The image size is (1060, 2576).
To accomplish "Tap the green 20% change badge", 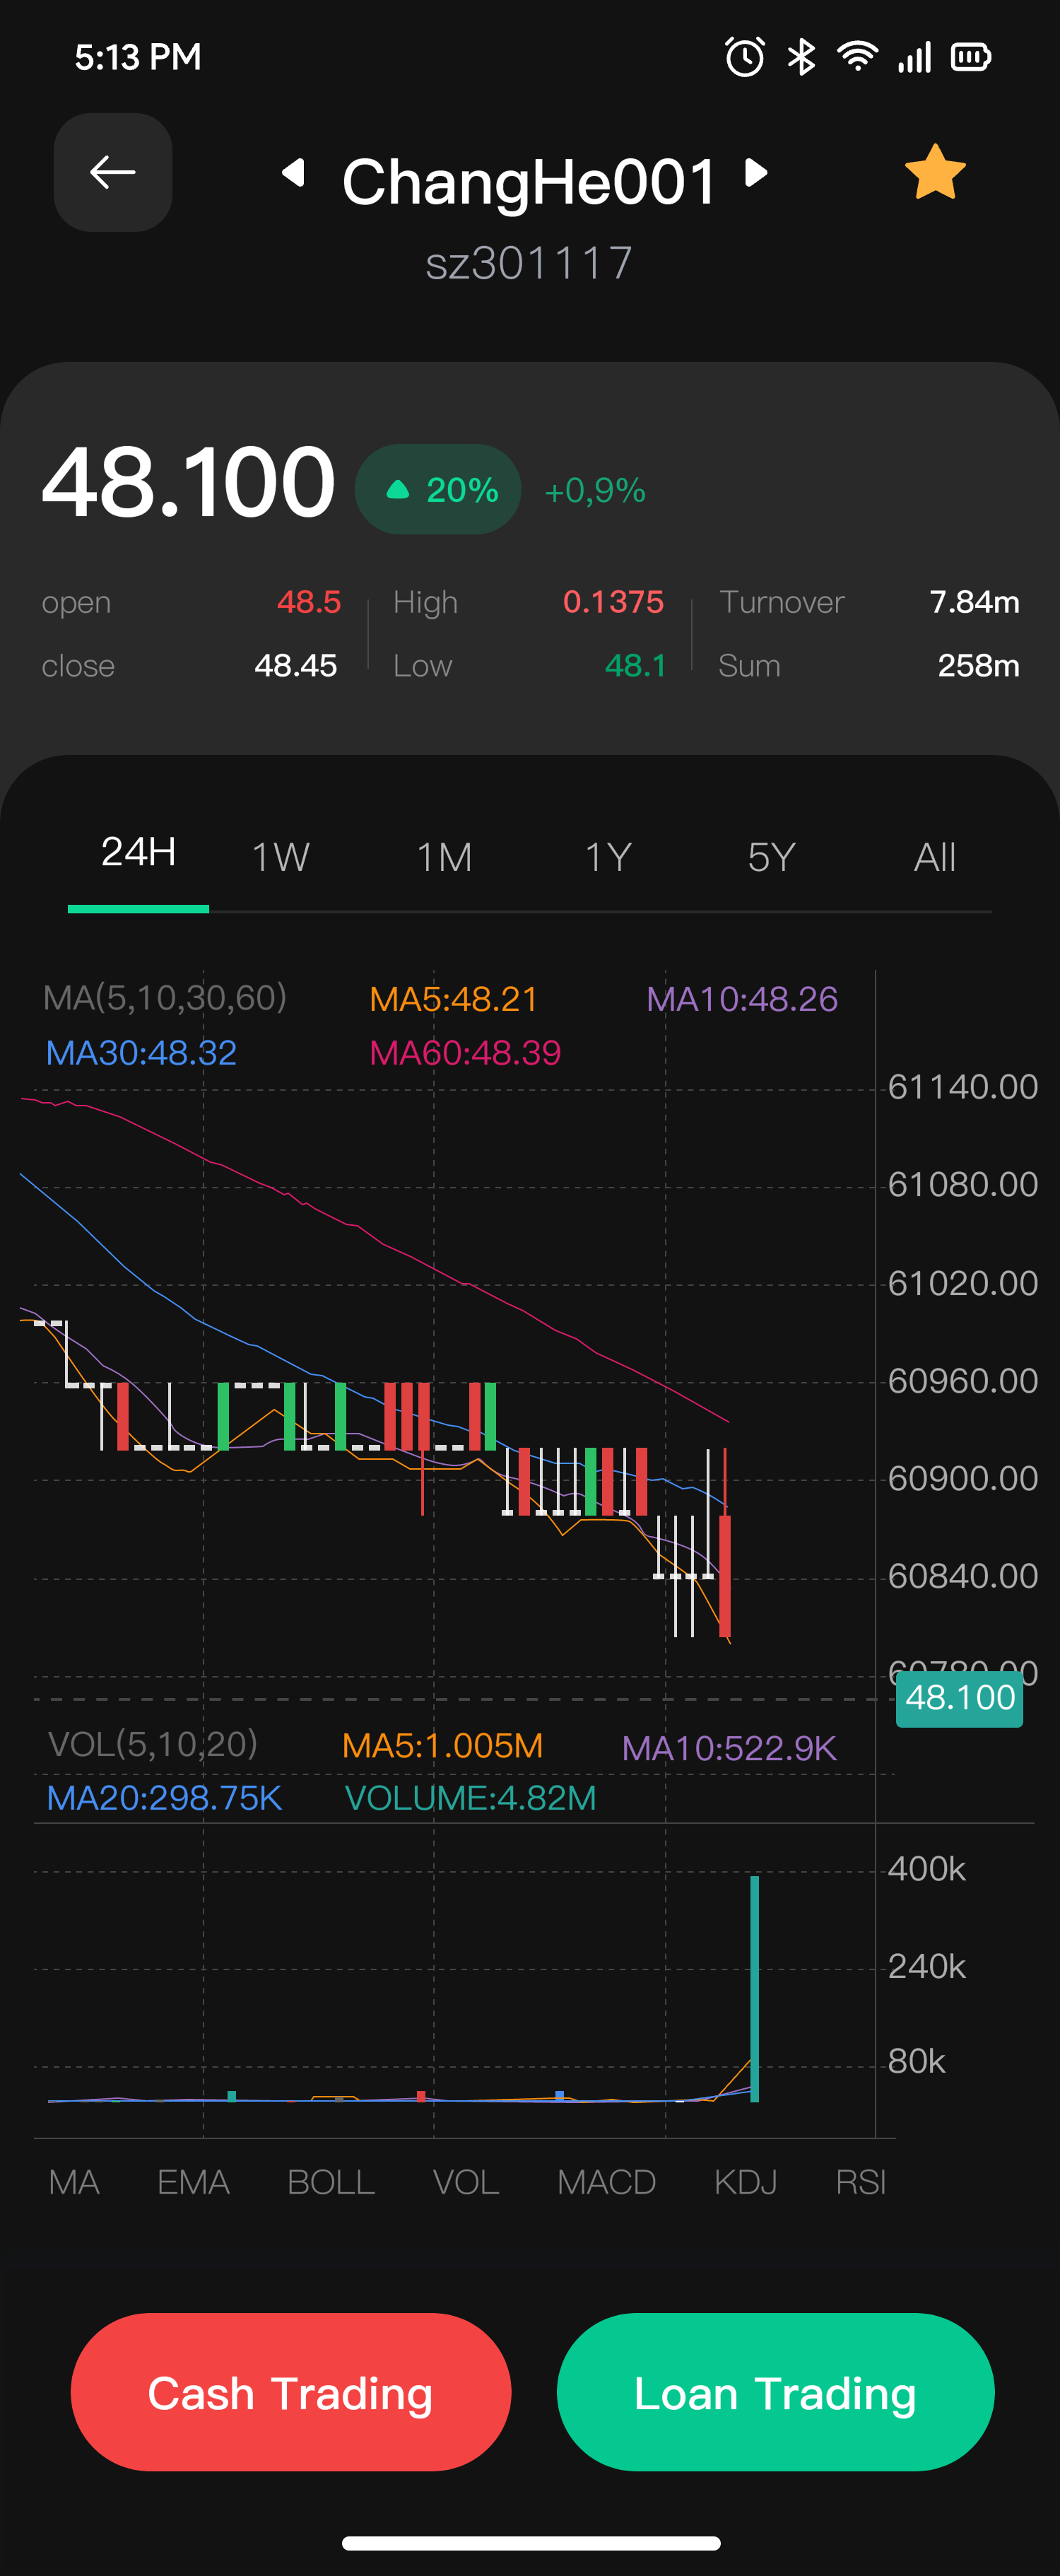I will pos(438,489).
